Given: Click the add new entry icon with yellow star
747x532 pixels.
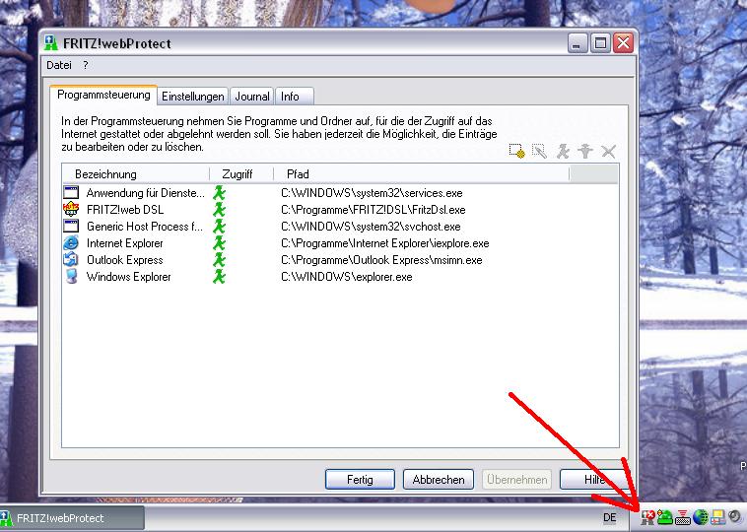Looking at the screenshot, I should point(517,151).
